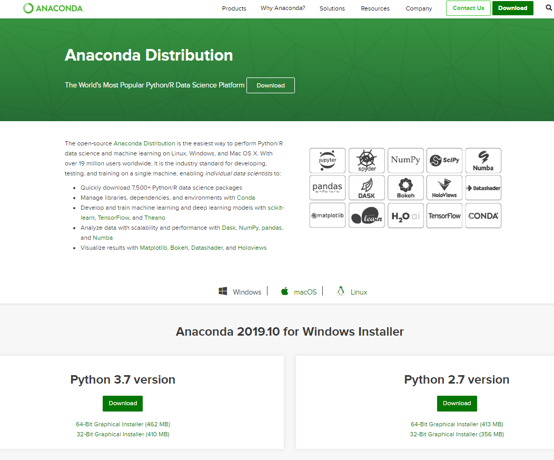Select the Linux installer tab
The image size is (554, 460).
359,292
